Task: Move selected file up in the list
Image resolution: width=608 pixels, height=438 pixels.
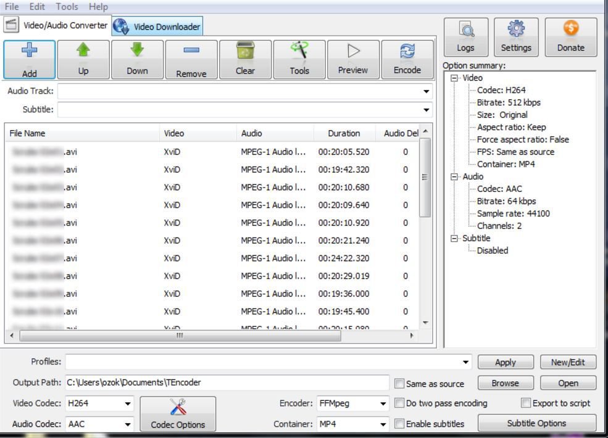Action: point(83,59)
